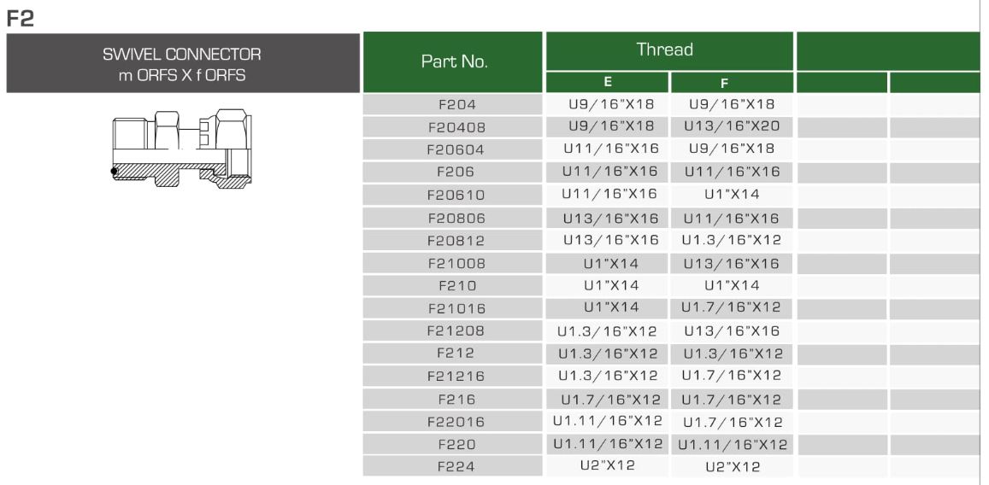989x485 pixels.
Task: Click the F thread cell for F20812
Action: (x=732, y=240)
